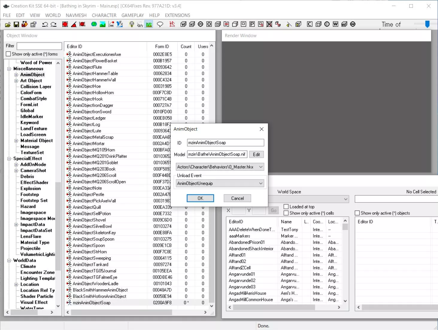
Task: Open the NAVMESH menu
Action: 76,15
